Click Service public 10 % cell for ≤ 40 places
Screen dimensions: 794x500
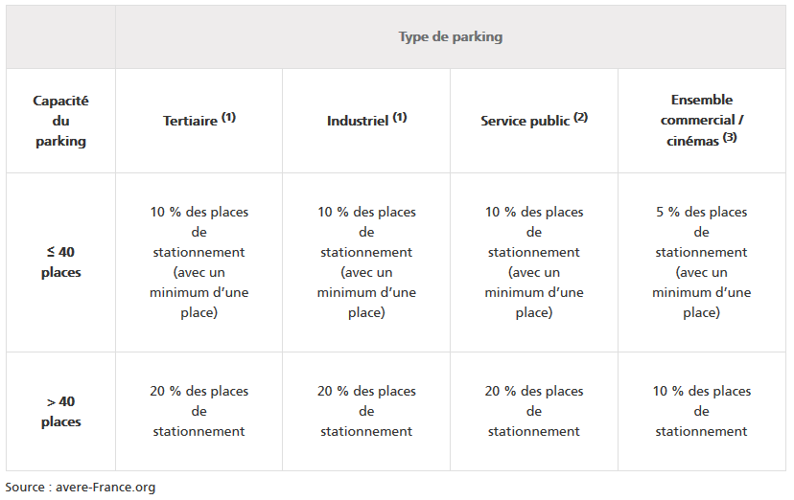[x=534, y=261]
